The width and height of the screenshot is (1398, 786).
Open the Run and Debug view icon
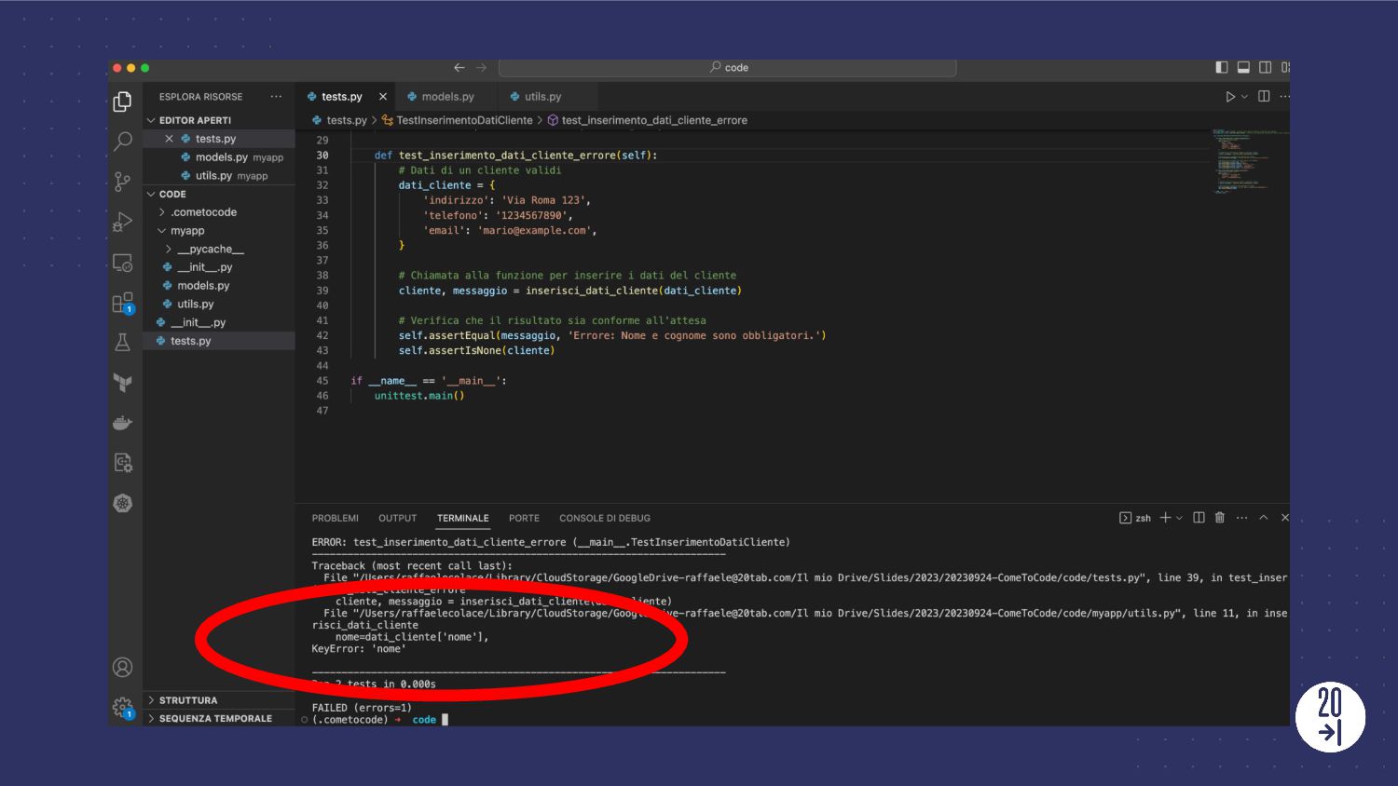click(x=122, y=222)
